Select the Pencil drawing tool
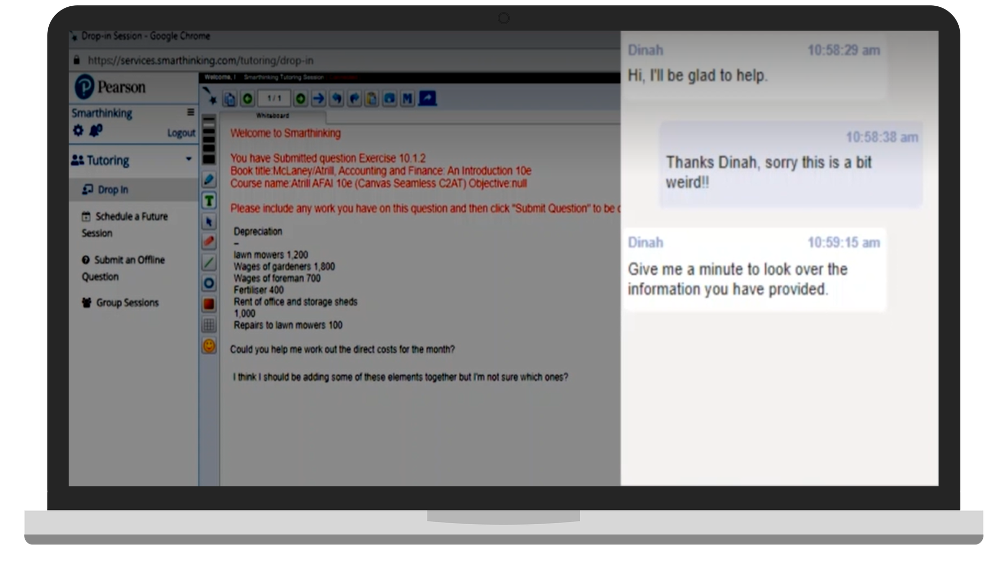 point(209,180)
